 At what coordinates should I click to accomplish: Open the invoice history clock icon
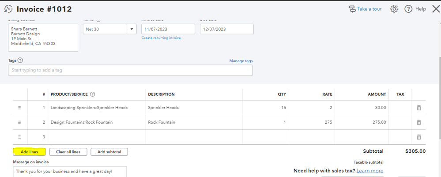(8, 9)
